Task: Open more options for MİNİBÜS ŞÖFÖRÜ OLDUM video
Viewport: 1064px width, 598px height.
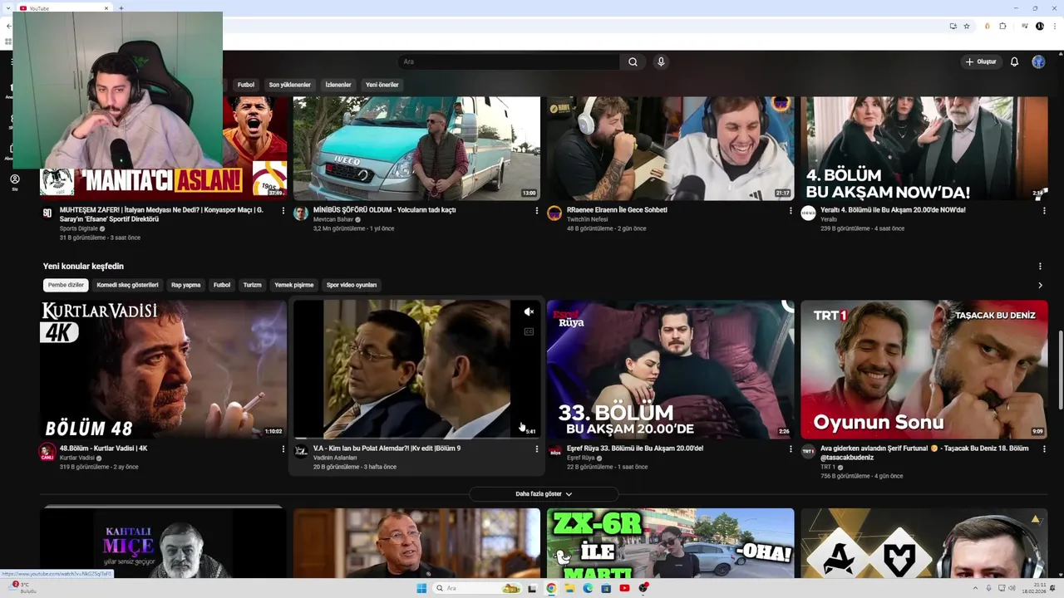Action: click(536, 211)
